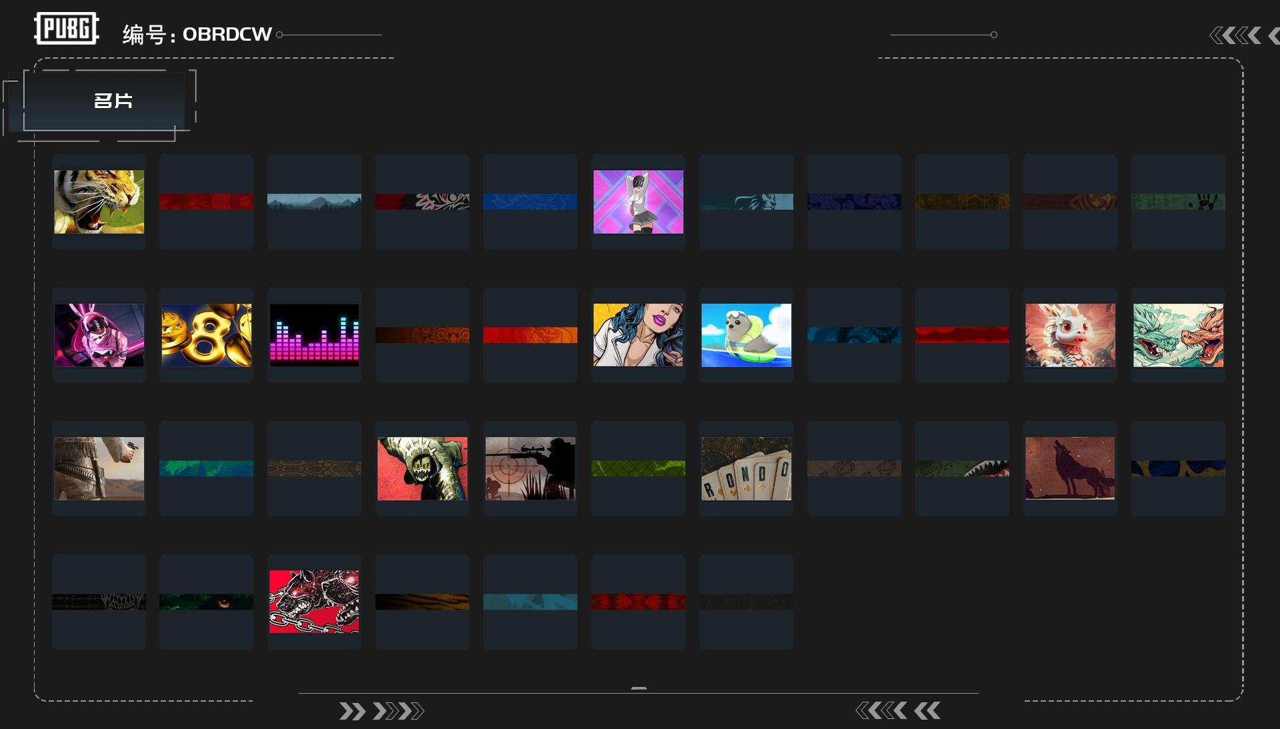
Task: Select the roaring tiger name card
Action: pyautogui.click(x=99, y=201)
